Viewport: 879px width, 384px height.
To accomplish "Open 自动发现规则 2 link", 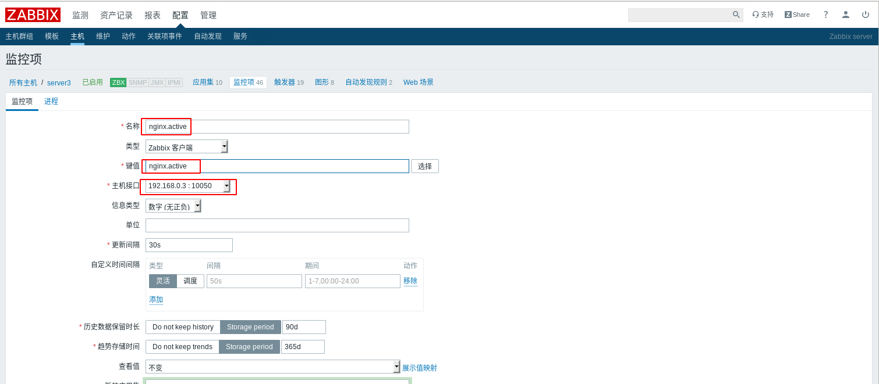I will pyautogui.click(x=368, y=82).
